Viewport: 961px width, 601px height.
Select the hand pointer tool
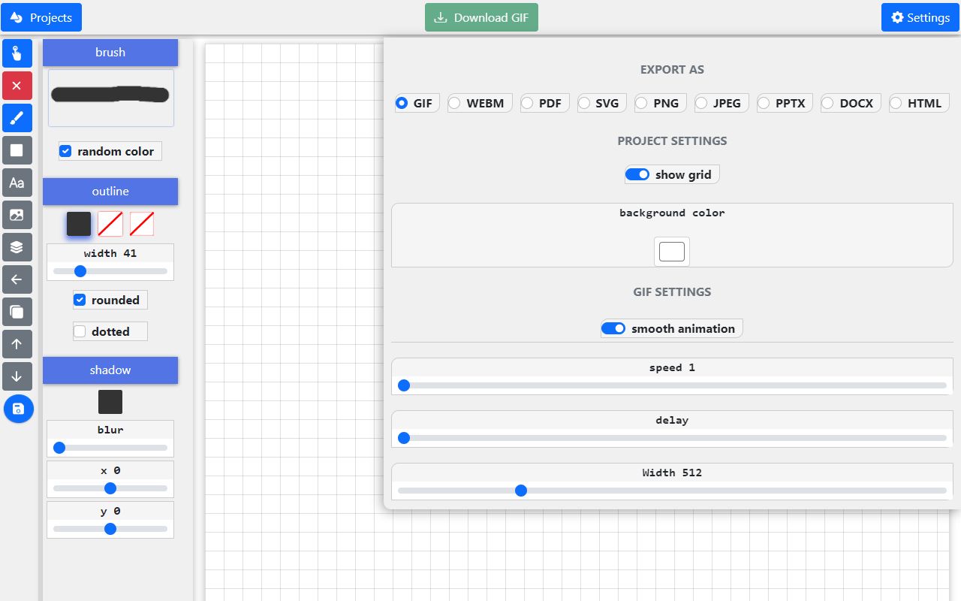(17, 53)
